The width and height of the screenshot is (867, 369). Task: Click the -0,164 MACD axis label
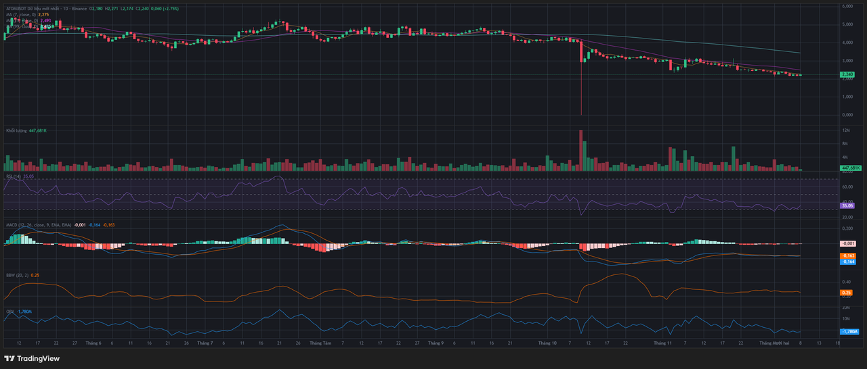[847, 261]
